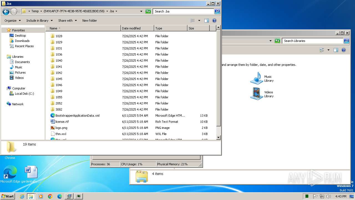Open Help in the .ba window toolbar
The image size is (355, 200).
point(214,21)
